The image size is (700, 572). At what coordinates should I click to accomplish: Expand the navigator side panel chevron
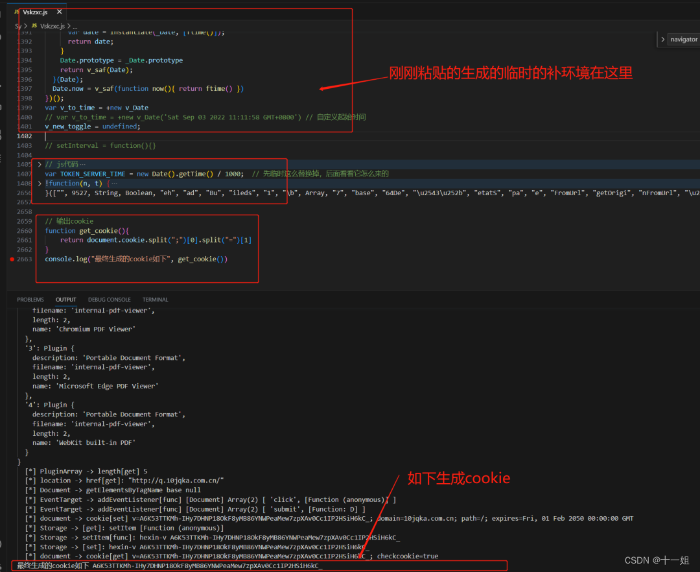pyautogui.click(x=663, y=40)
